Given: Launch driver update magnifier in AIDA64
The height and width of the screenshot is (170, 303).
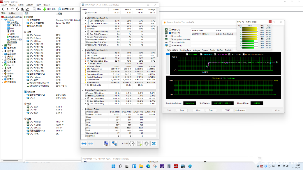Looking at the screenshot, I should [59, 9].
